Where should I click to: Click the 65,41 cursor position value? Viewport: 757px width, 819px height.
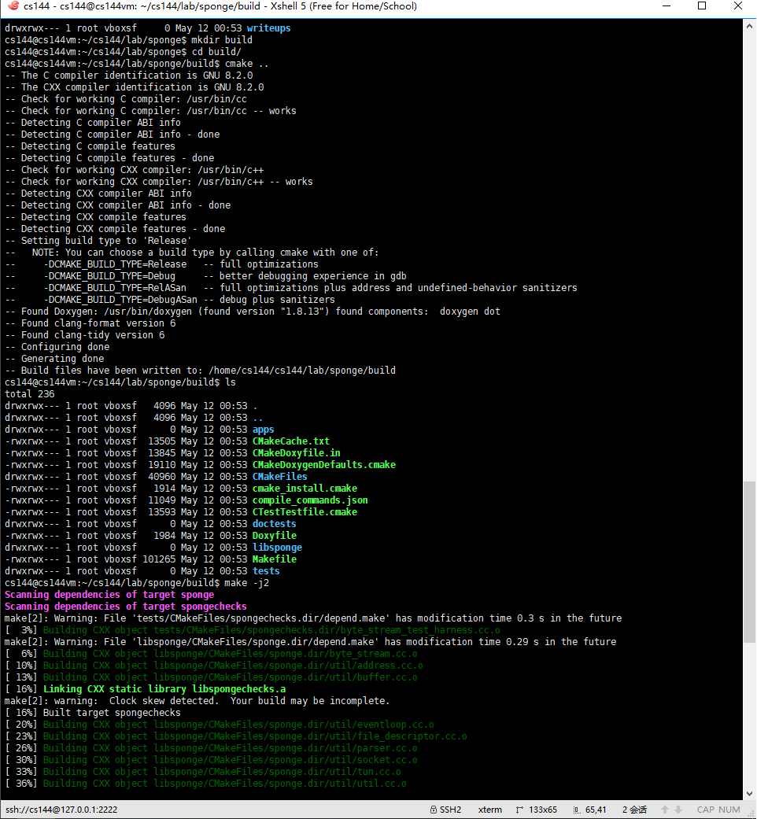tap(596, 810)
